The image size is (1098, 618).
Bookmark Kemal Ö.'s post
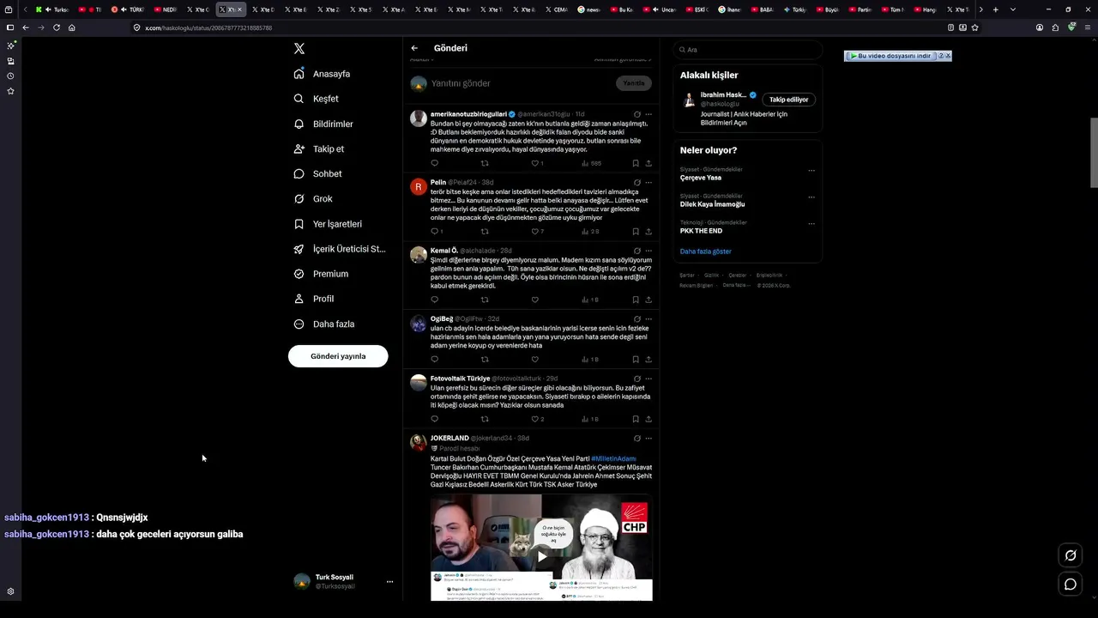pyautogui.click(x=636, y=300)
